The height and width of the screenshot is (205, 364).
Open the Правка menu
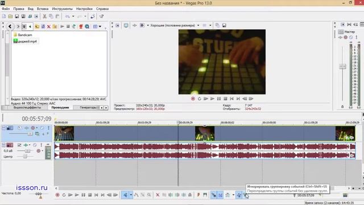point(19,9)
